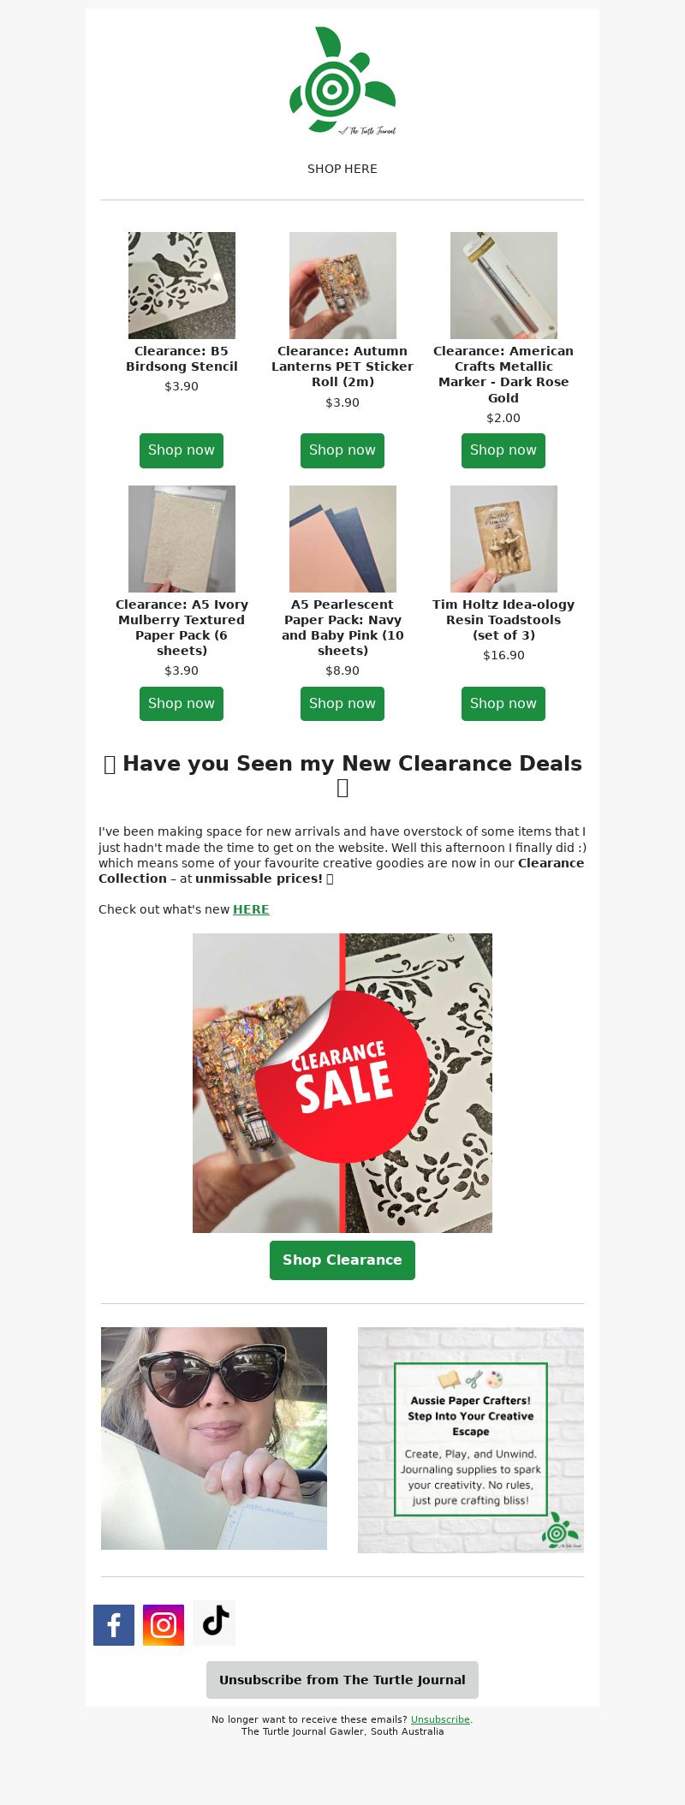Open the Resin Toadstools product image
This screenshot has height=1805, width=685.
coord(503,539)
